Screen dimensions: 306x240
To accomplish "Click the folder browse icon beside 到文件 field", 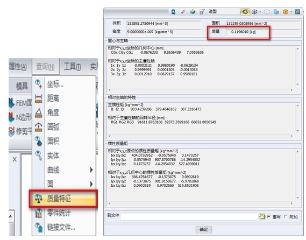I will click(x=262, y=216).
